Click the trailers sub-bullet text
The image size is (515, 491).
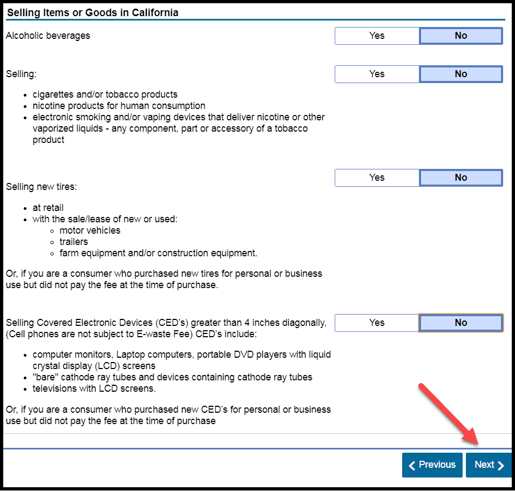(73, 242)
